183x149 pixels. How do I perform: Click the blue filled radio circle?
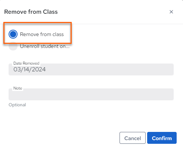click(x=13, y=34)
